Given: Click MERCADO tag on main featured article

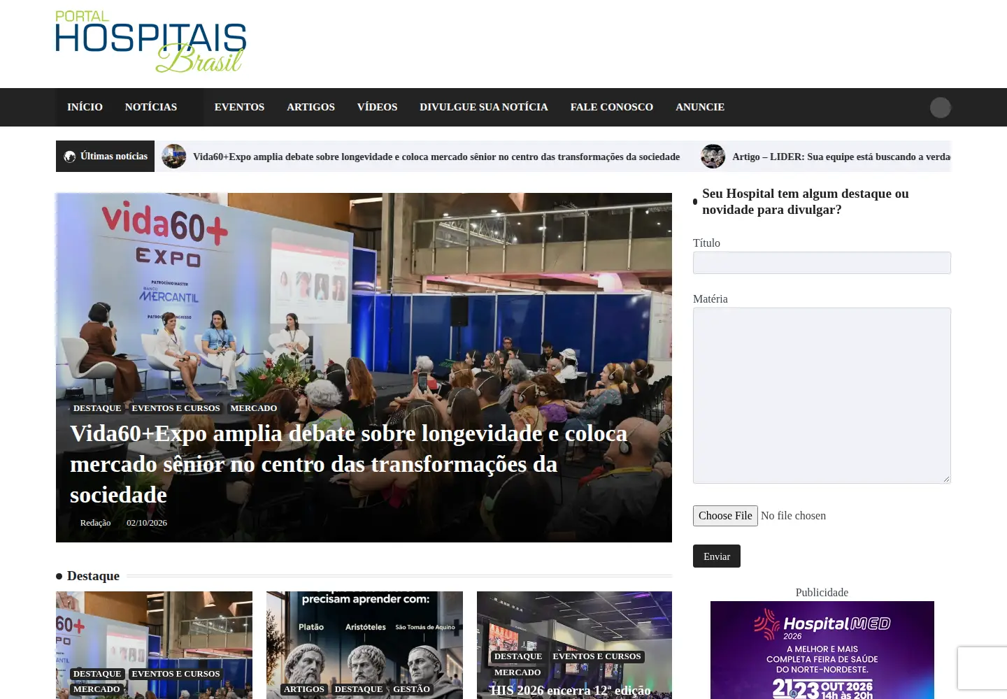Looking at the screenshot, I should 254,408.
